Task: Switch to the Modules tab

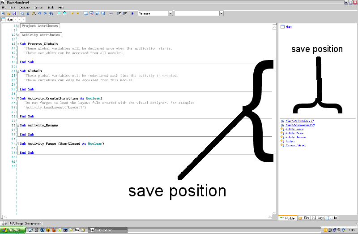Action: click(288, 218)
